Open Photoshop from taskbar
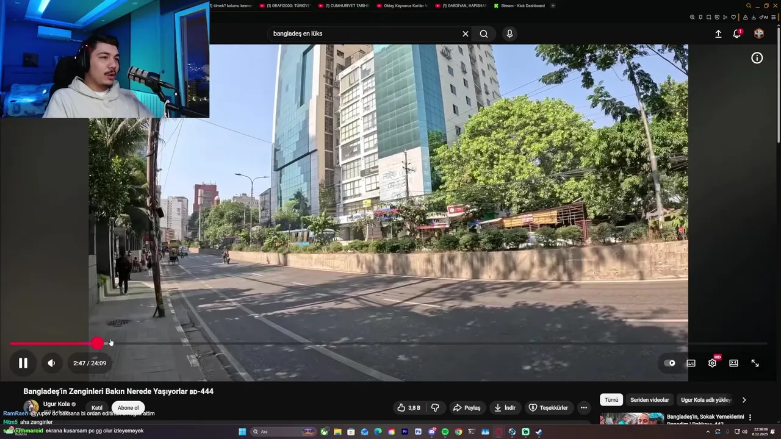 [x=418, y=432]
